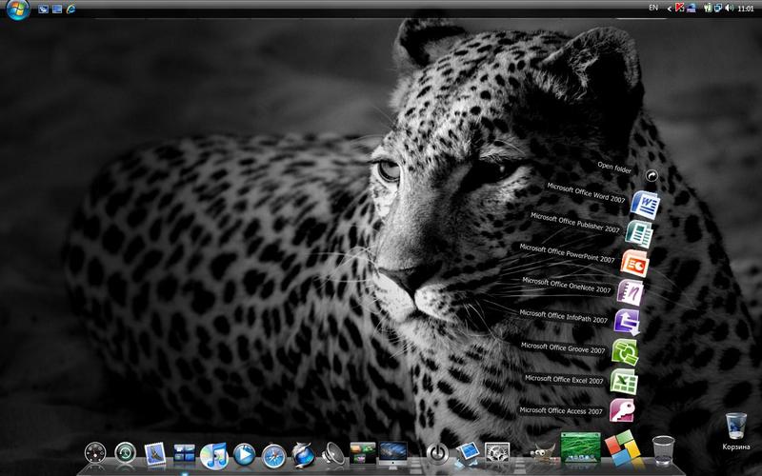This screenshot has height=476, width=762.
Task: Open Internet Explorer from quick launch
Action: pyautogui.click(x=70, y=9)
